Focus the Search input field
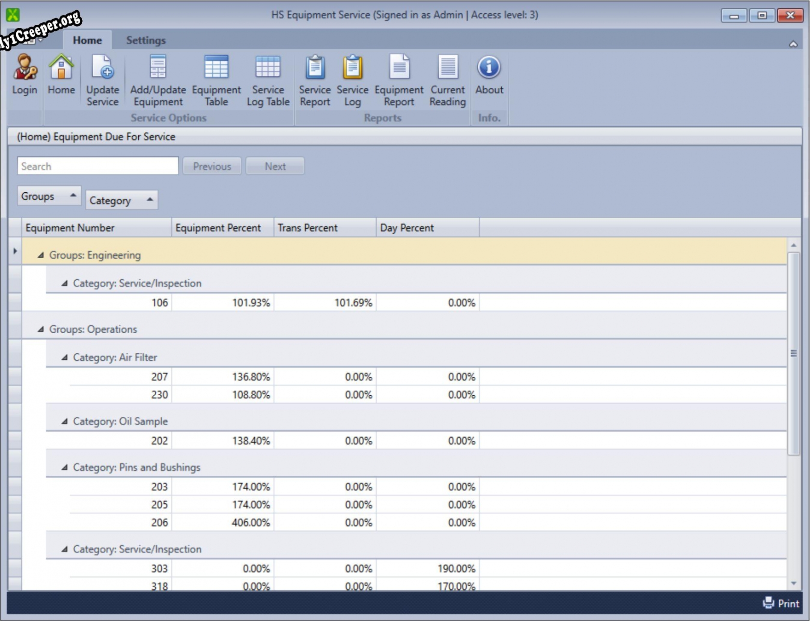The height and width of the screenshot is (621, 810). (x=98, y=166)
